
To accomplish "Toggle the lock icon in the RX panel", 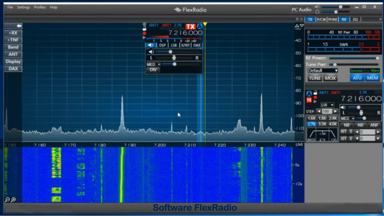I will point(315,92).
